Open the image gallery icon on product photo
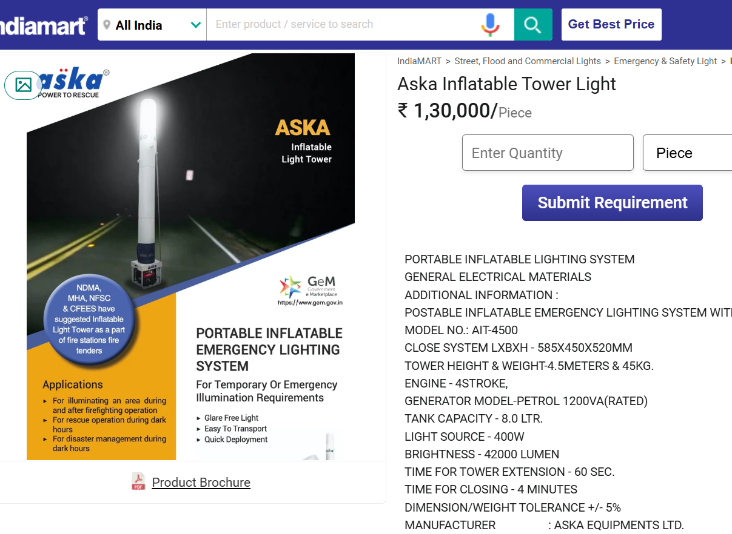Viewport: 732px width, 534px height. click(24, 85)
